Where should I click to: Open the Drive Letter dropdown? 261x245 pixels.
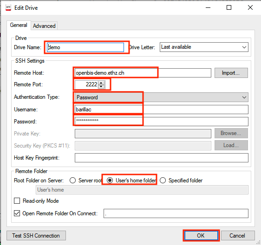tap(204, 47)
